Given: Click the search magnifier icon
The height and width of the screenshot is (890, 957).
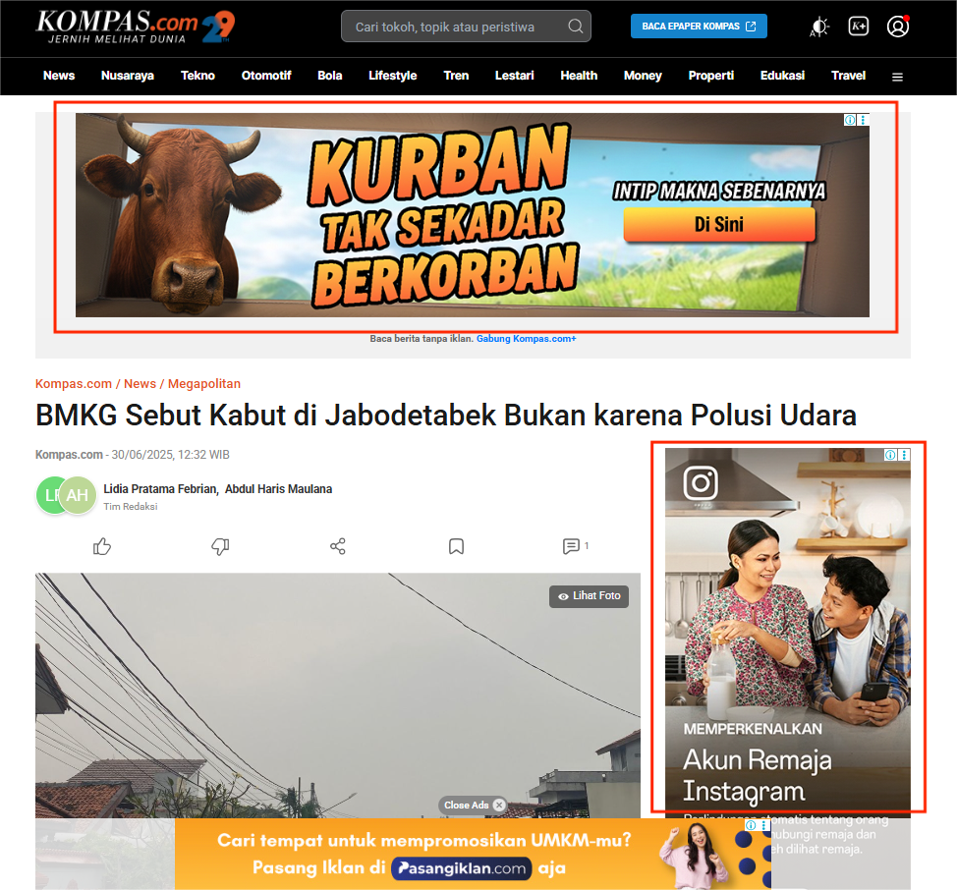Looking at the screenshot, I should point(575,27).
